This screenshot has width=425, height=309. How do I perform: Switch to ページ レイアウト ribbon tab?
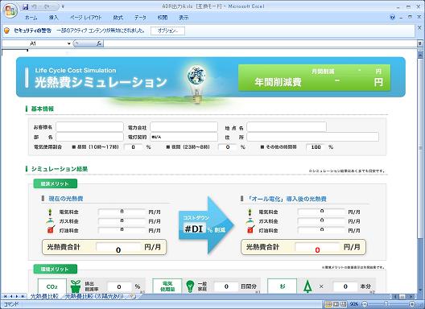click(x=85, y=18)
